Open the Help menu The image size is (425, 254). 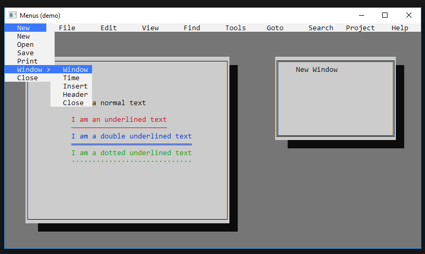[400, 28]
